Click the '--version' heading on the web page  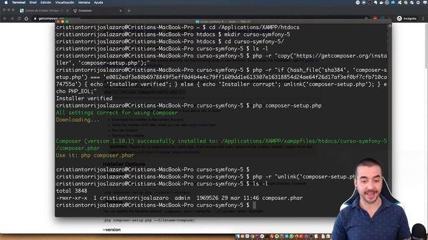[x=112, y=230]
